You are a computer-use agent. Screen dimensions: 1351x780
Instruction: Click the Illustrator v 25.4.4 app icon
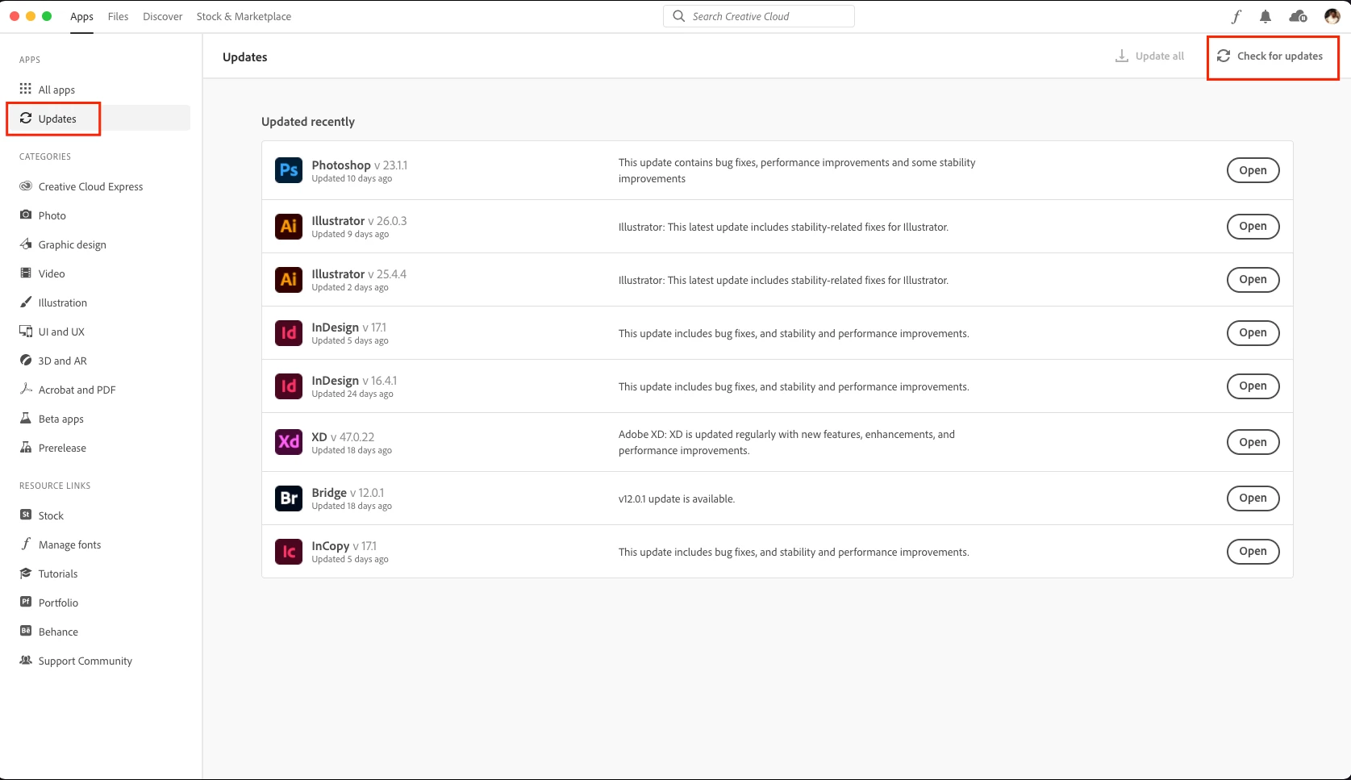tap(289, 279)
